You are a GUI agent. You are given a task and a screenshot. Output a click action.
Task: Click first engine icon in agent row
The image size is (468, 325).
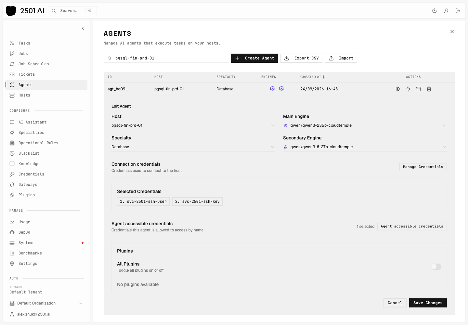coord(272,88)
